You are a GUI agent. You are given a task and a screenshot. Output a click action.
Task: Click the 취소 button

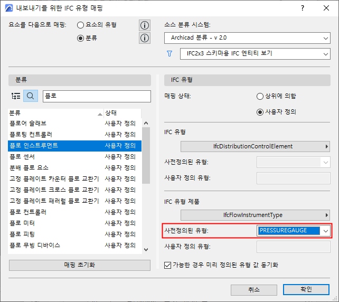[254, 290]
